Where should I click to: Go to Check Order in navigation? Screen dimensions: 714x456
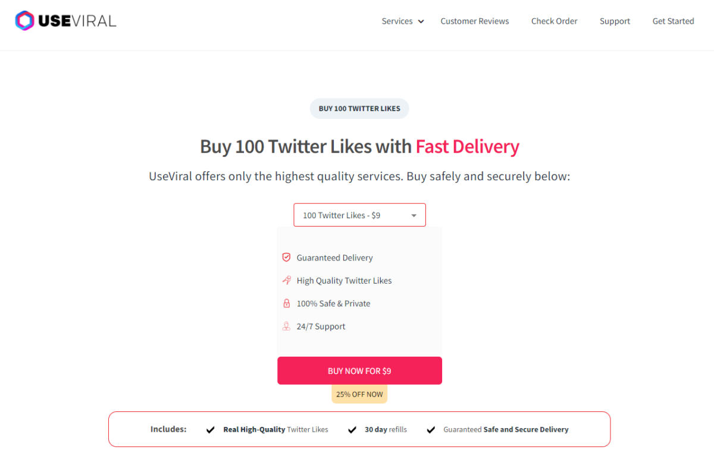click(555, 21)
